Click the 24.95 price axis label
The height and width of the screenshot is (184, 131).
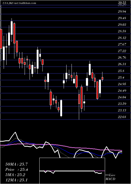[x=122, y=84]
